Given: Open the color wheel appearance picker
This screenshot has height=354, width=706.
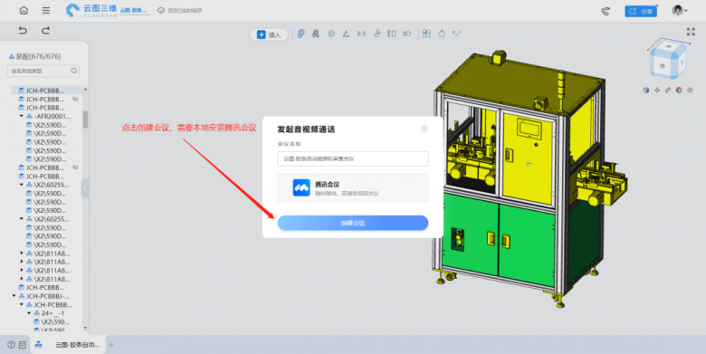Looking at the screenshot, I should click(679, 90).
